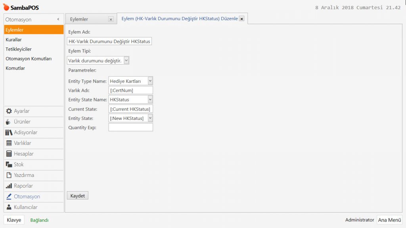406x228 pixels.
Task: Expand the Entity Type Name dropdown
Action: pos(150,81)
